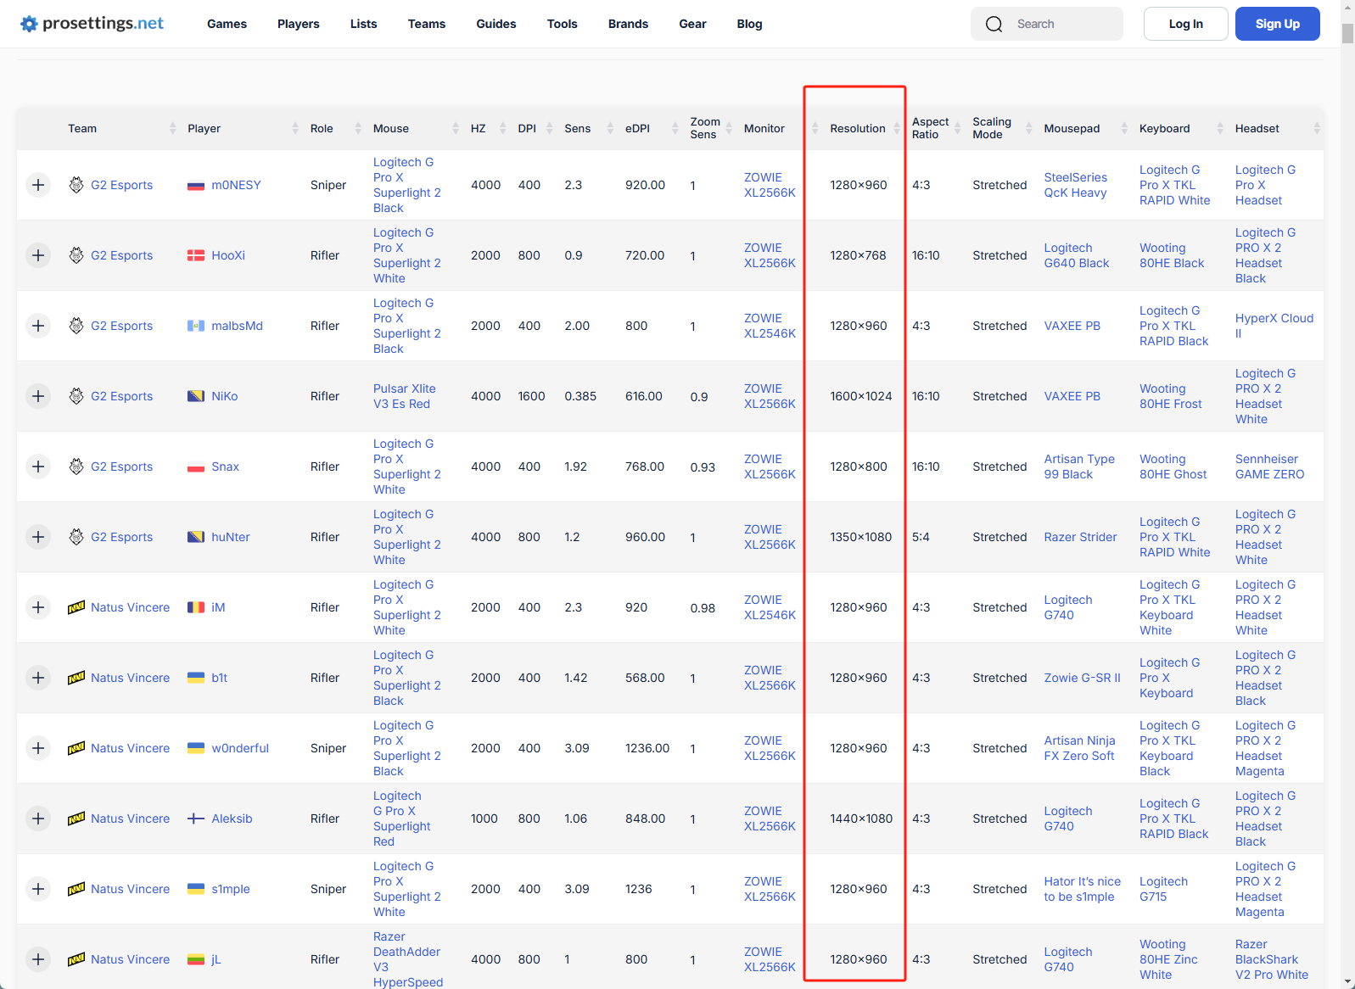Viewport: 1355px width, 989px height.
Task: Click the Ukrainian flag beside s1mple
Action: 196,889
